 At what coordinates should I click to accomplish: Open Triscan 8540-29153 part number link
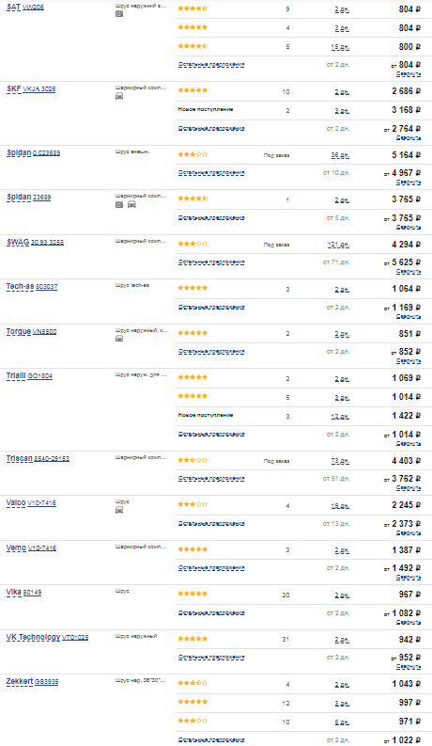(x=52, y=459)
